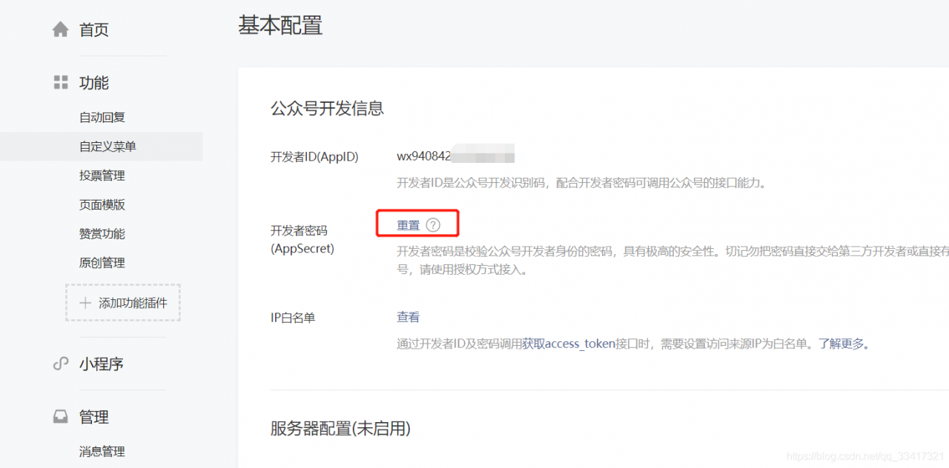The height and width of the screenshot is (468, 949).
Task: Click the inbox icon beside 管理
Action: 61,417
